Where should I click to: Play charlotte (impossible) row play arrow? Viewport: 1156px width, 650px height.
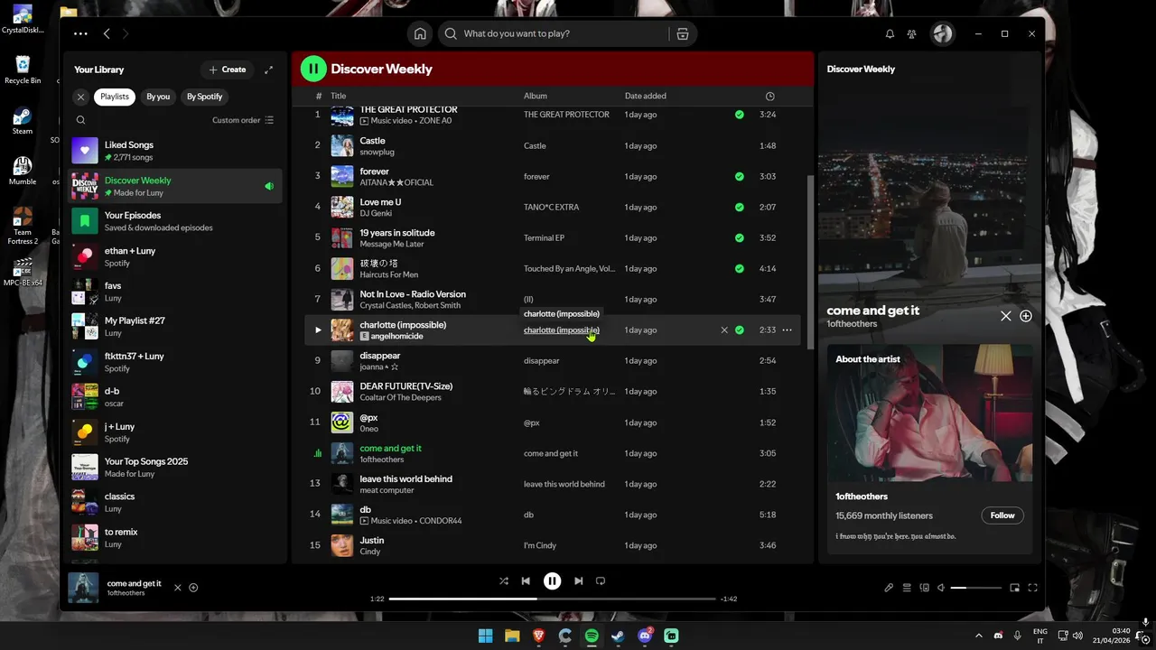click(318, 330)
